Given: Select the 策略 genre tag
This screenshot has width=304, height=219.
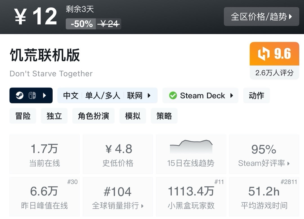Looking at the screenshot, I should pyautogui.click(x=164, y=116).
